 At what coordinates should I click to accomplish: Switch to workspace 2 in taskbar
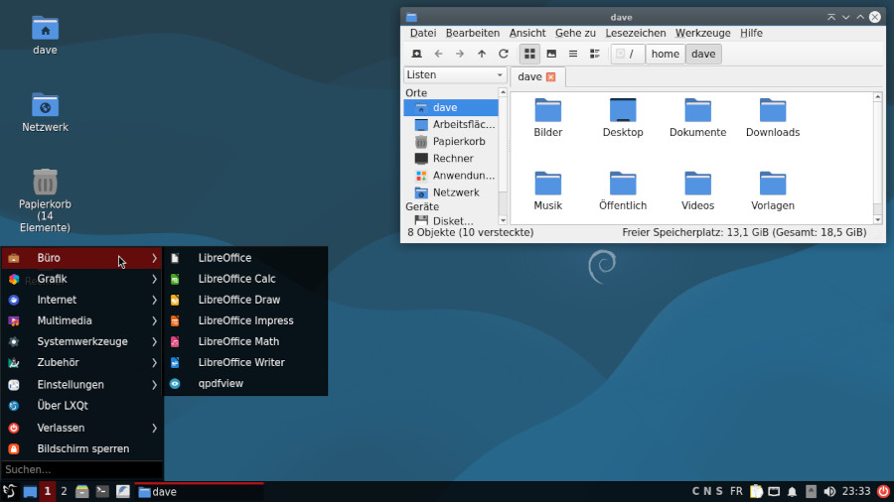point(64,492)
